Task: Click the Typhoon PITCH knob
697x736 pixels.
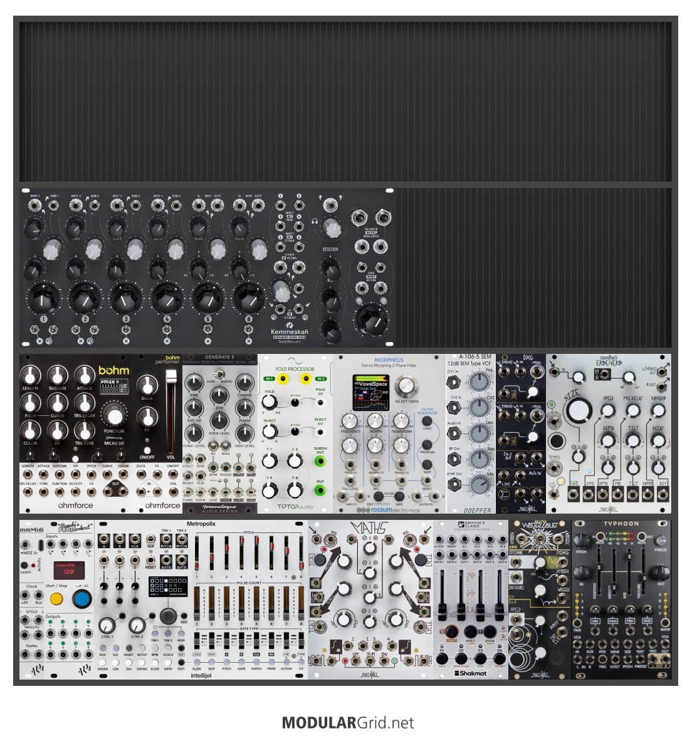Action: (x=582, y=541)
